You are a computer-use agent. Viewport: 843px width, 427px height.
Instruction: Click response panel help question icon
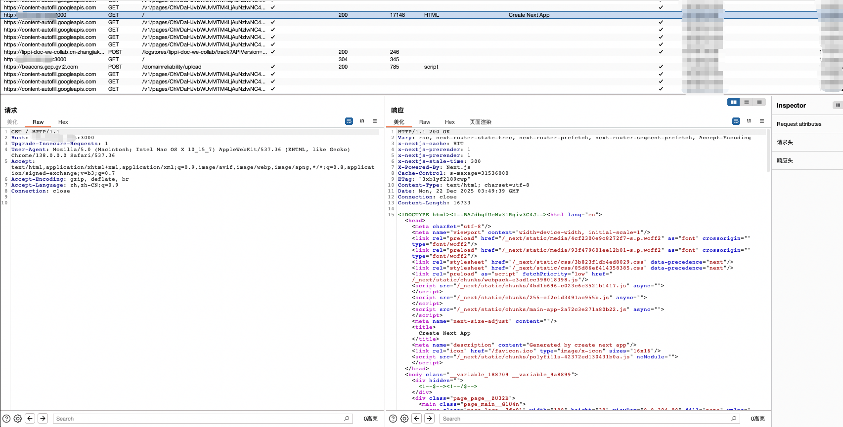(x=393, y=419)
